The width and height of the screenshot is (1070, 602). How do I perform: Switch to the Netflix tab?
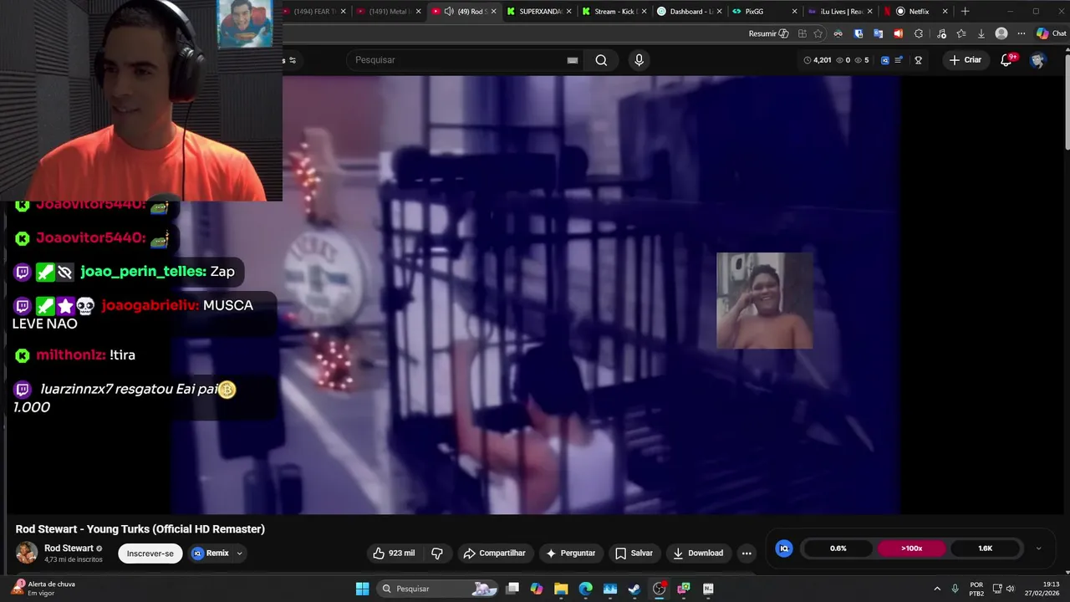pos(915,11)
